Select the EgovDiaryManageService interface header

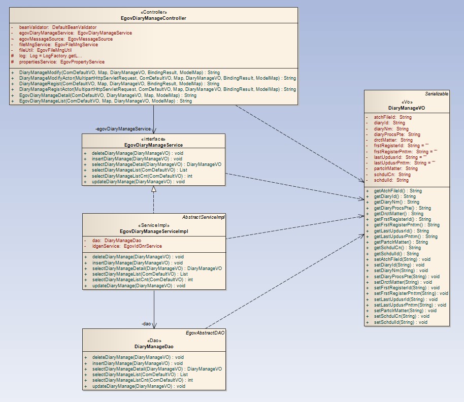[153, 145]
